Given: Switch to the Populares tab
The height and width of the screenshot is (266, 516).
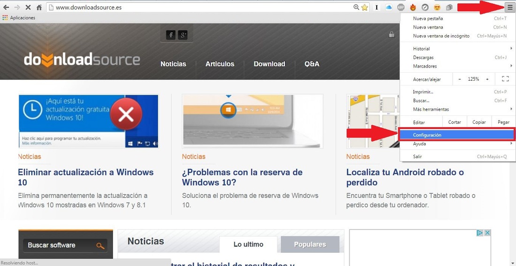Looking at the screenshot, I should point(310,244).
